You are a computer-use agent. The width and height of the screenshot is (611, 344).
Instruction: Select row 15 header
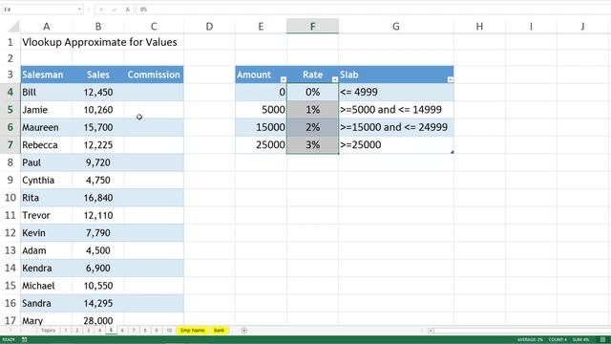pyautogui.click(x=11, y=286)
